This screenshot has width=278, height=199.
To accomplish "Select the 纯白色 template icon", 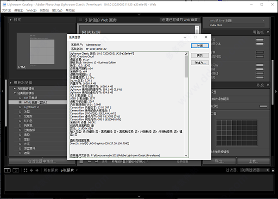I will (20, 121).
